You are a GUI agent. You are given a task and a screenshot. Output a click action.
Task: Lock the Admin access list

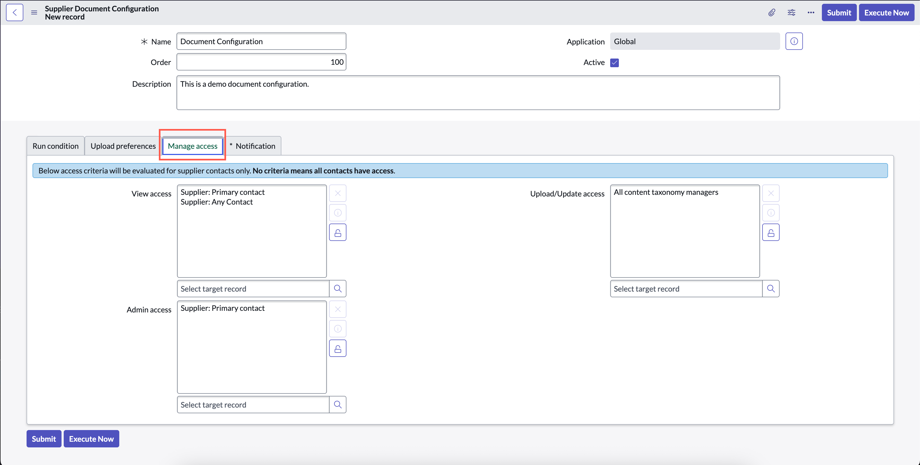(x=338, y=348)
